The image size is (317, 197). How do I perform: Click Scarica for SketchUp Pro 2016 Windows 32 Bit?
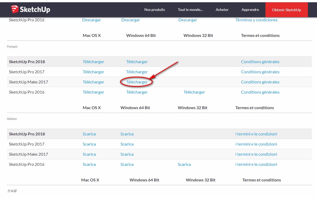[184, 165]
